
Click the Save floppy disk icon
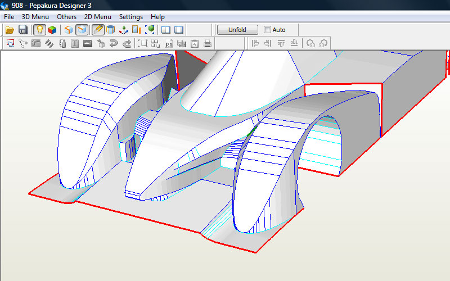[23, 30]
